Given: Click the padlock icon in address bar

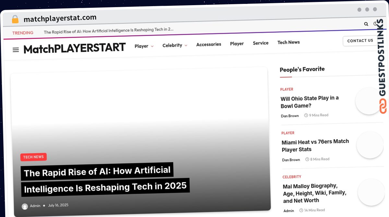Looking at the screenshot, I should [15, 19].
